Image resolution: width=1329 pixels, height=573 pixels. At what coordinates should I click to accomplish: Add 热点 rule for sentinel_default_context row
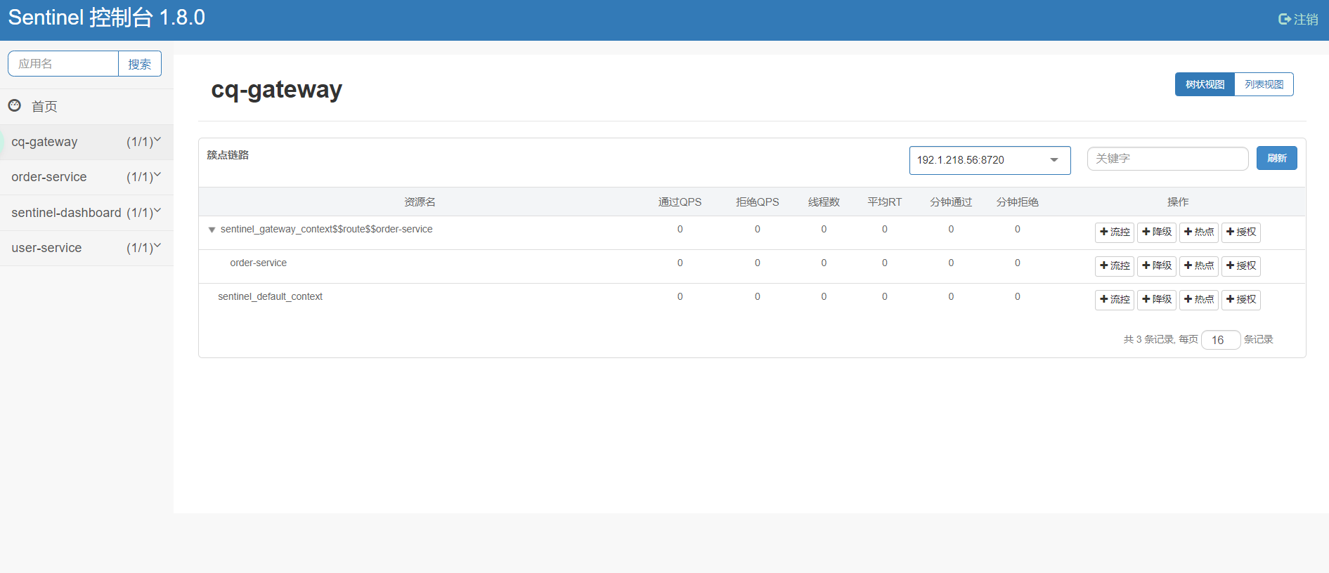pyautogui.click(x=1198, y=300)
